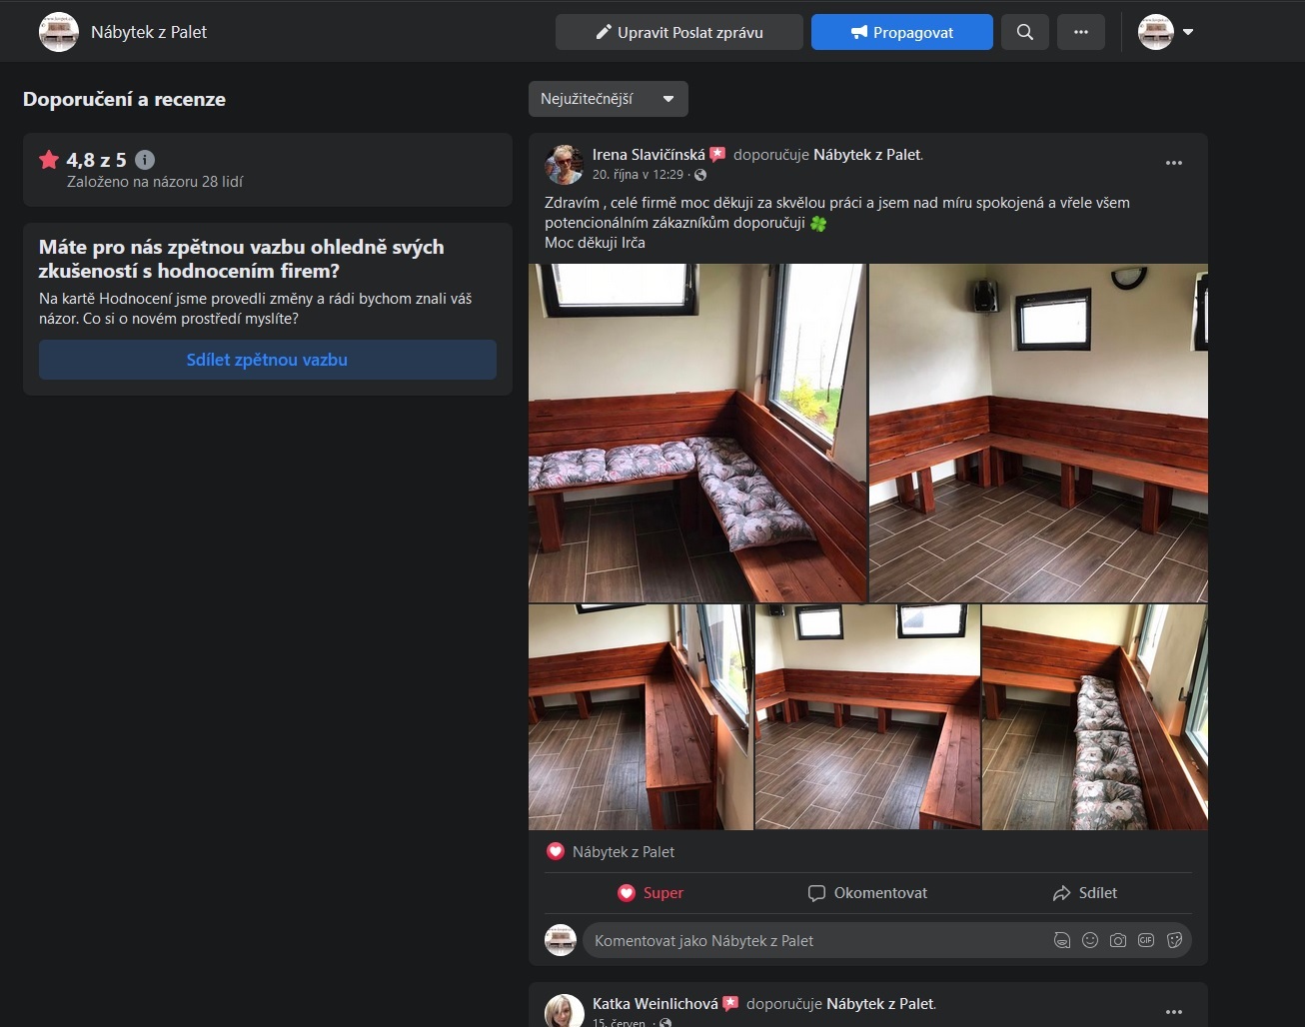Open the search magnifier icon
1305x1027 pixels.
[x=1025, y=32]
